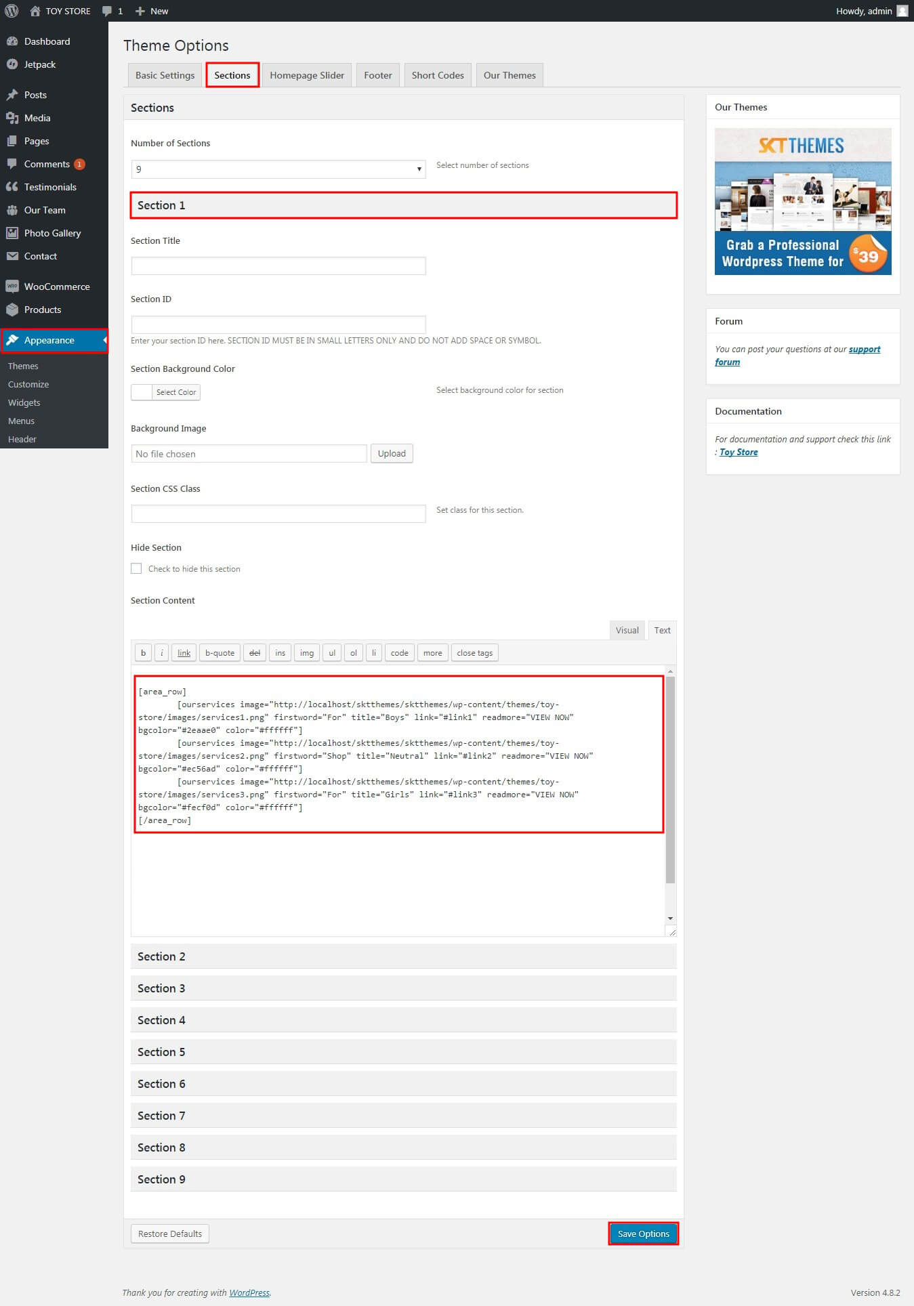Check the hide this section checkbox

click(136, 568)
